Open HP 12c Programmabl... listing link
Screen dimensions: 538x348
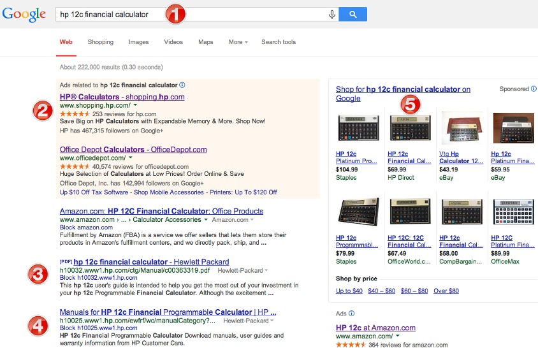(357, 241)
